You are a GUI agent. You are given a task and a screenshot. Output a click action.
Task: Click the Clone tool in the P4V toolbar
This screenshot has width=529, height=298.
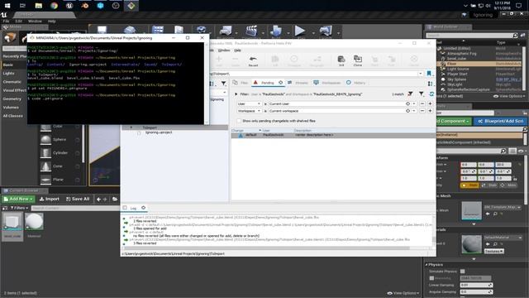358,60
